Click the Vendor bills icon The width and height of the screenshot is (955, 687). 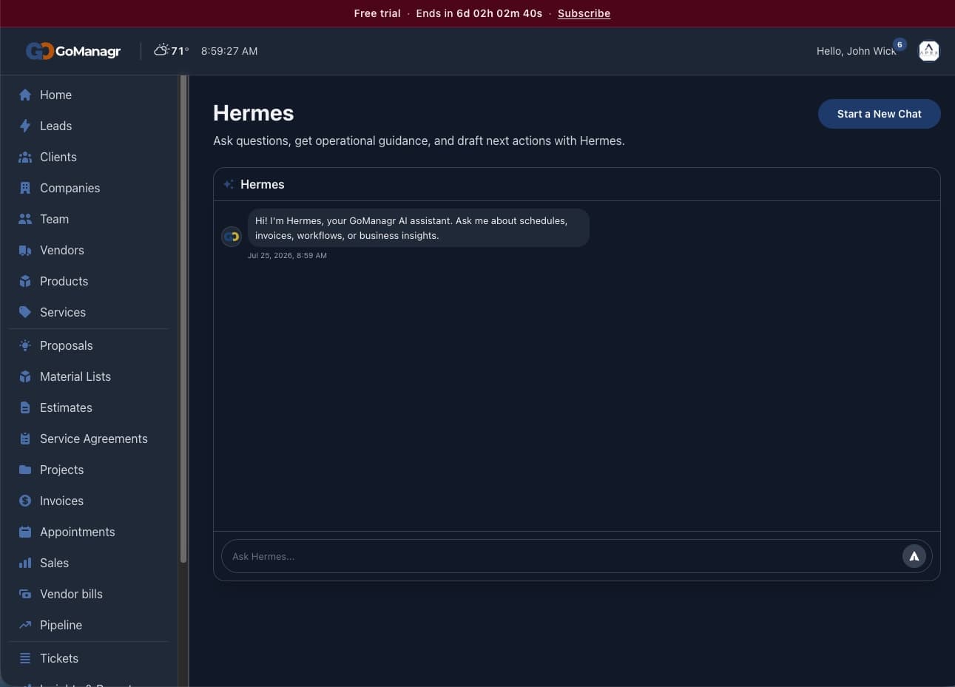[x=25, y=594]
